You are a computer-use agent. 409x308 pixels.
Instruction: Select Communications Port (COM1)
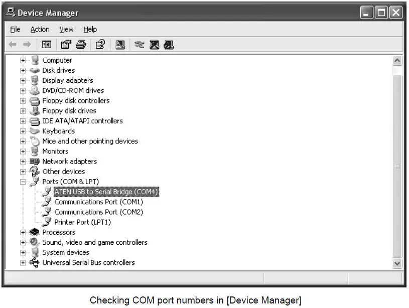click(99, 202)
